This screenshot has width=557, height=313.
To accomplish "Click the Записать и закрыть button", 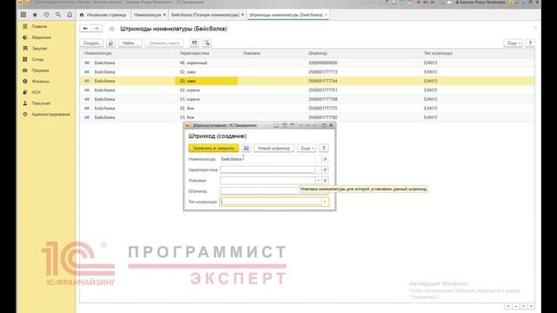I will [213, 148].
